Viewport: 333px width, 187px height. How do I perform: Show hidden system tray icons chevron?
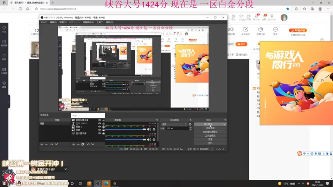pyautogui.click(x=299, y=184)
